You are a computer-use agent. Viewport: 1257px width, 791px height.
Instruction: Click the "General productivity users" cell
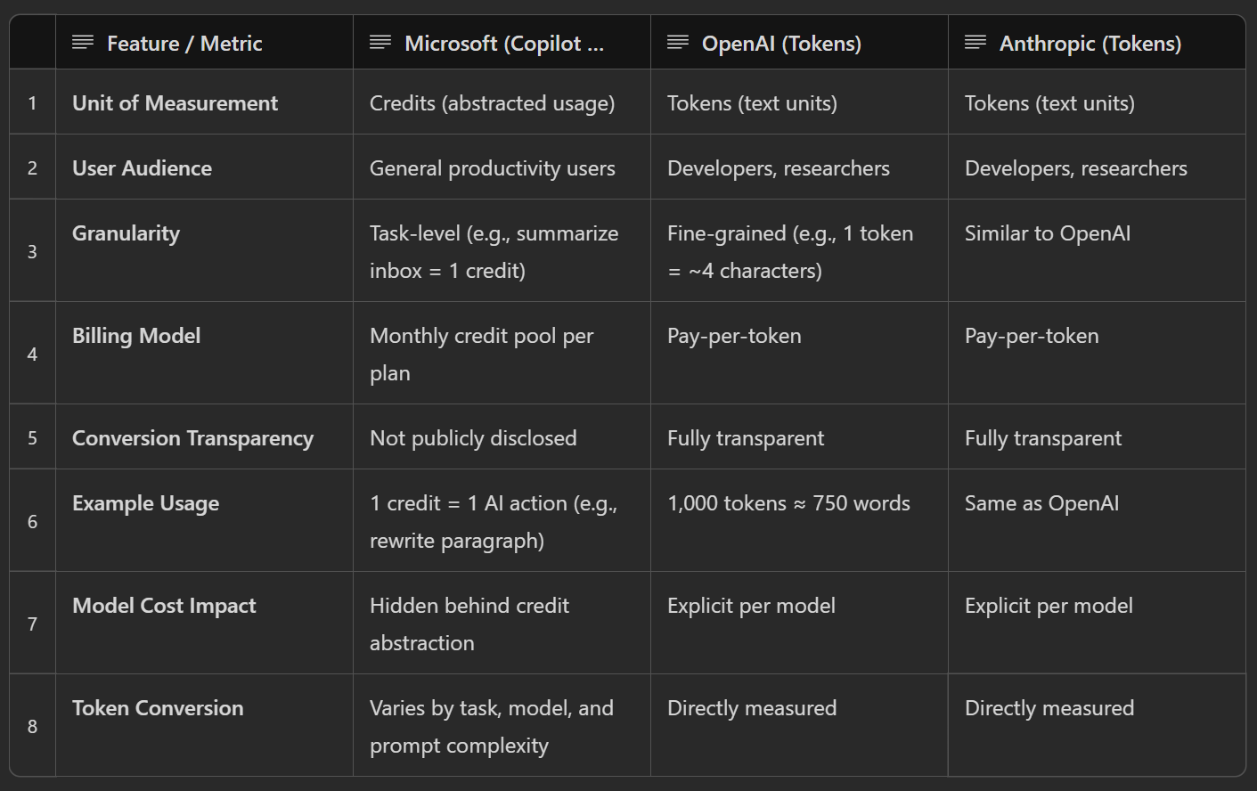(492, 168)
